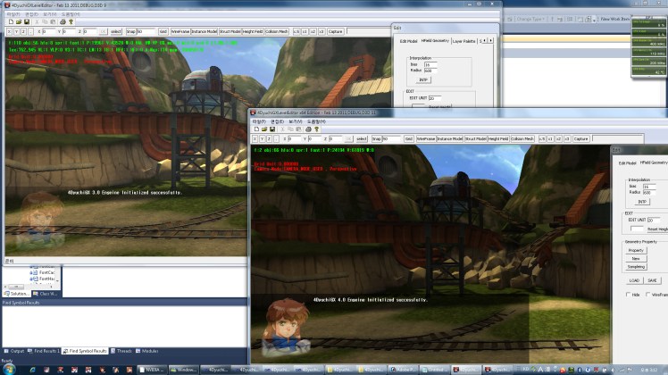The height and width of the screenshot is (375, 668).
Task: Click Save disk icon in front editor window
Action: tap(272, 129)
